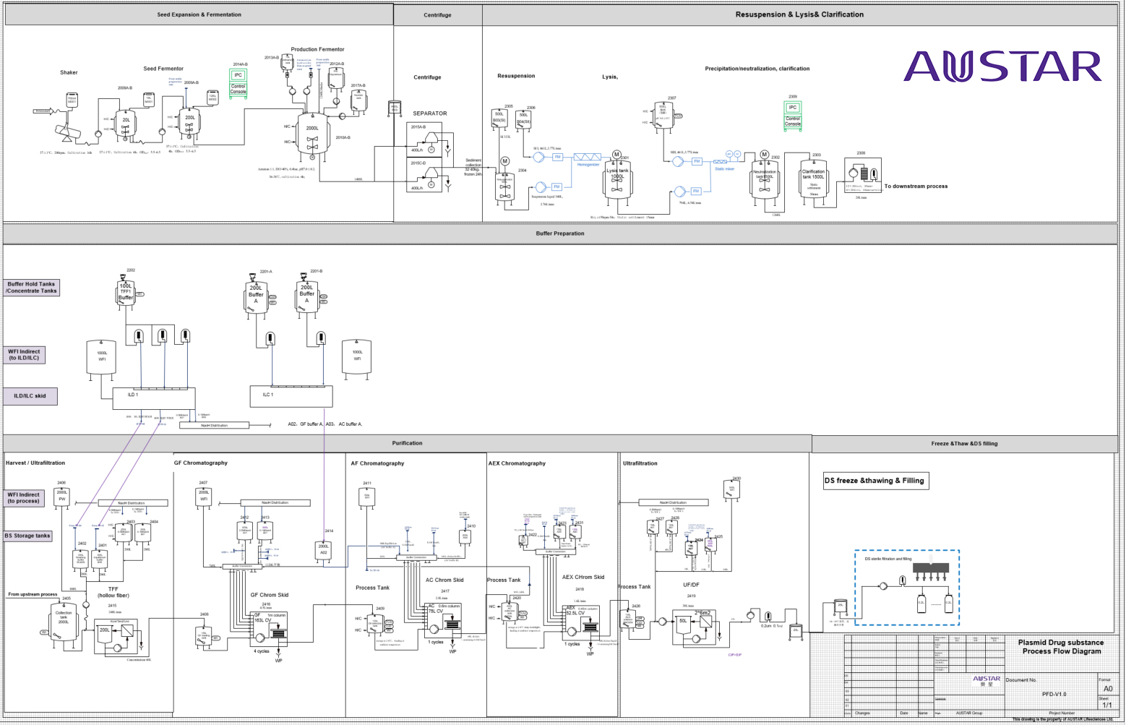Image resolution: width=1126 pixels, height=725 pixels.
Task: Click the AUSTAR logo in the top right
Action: 1002,67
